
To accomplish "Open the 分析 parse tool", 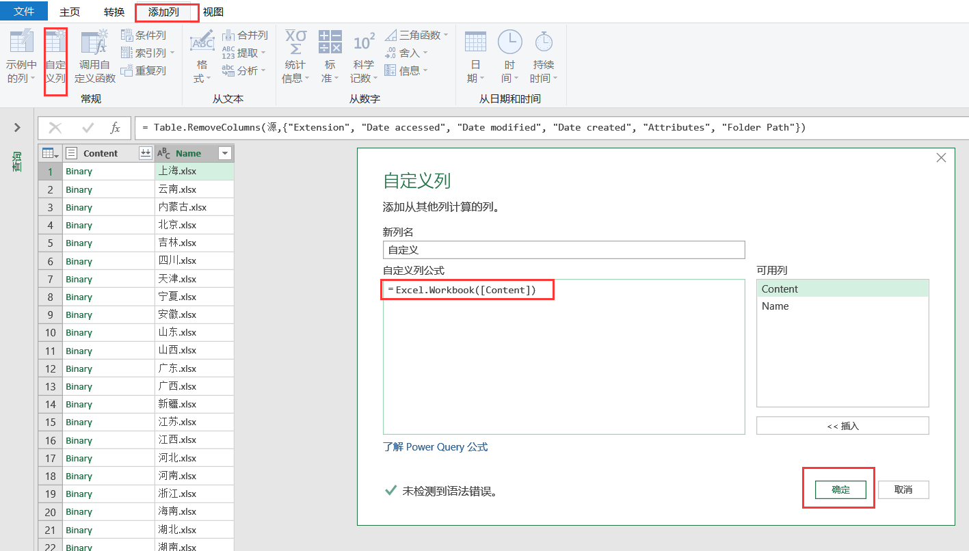I will (244, 70).
